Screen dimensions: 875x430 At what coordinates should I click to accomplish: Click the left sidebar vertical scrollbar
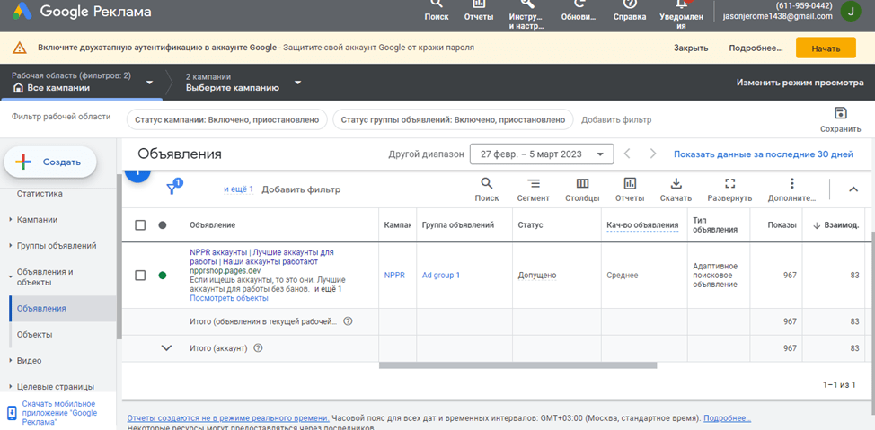point(119,256)
